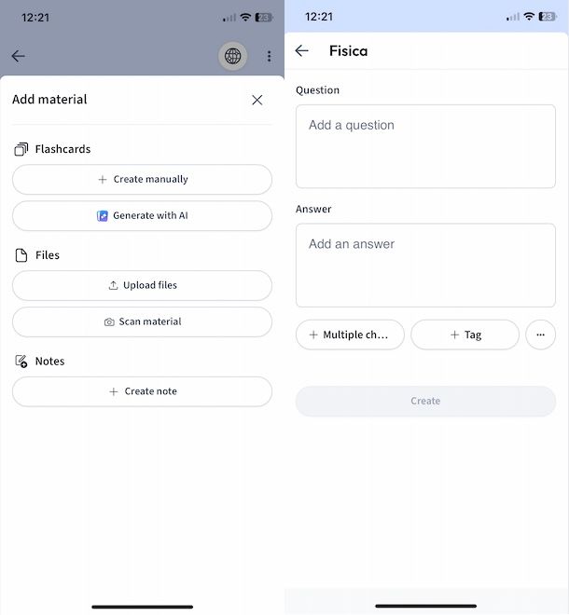Open more options ellipsis button

540,335
